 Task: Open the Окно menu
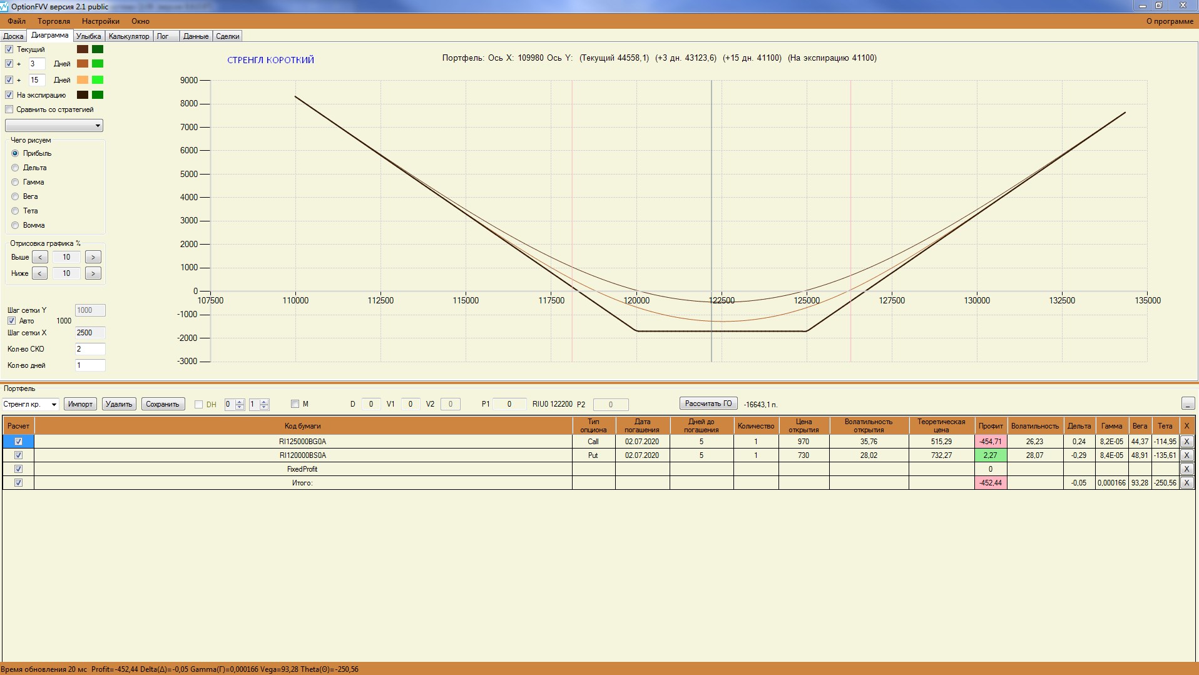(141, 21)
